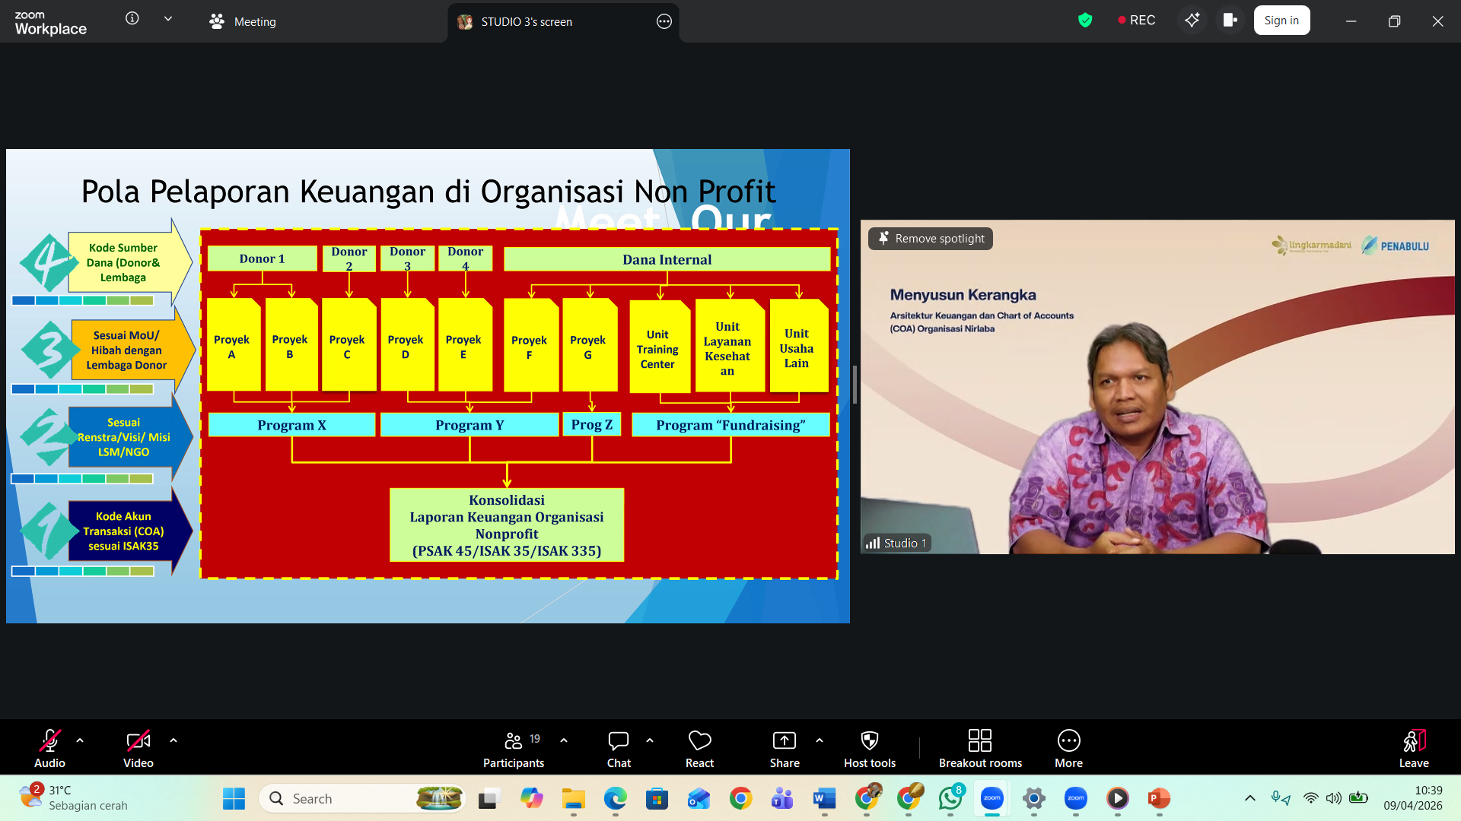Image resolution: width=1461 pixels, height=821 pixels.
Task: Click the AI Companion sparkle icon
Action: (1192, 21)
